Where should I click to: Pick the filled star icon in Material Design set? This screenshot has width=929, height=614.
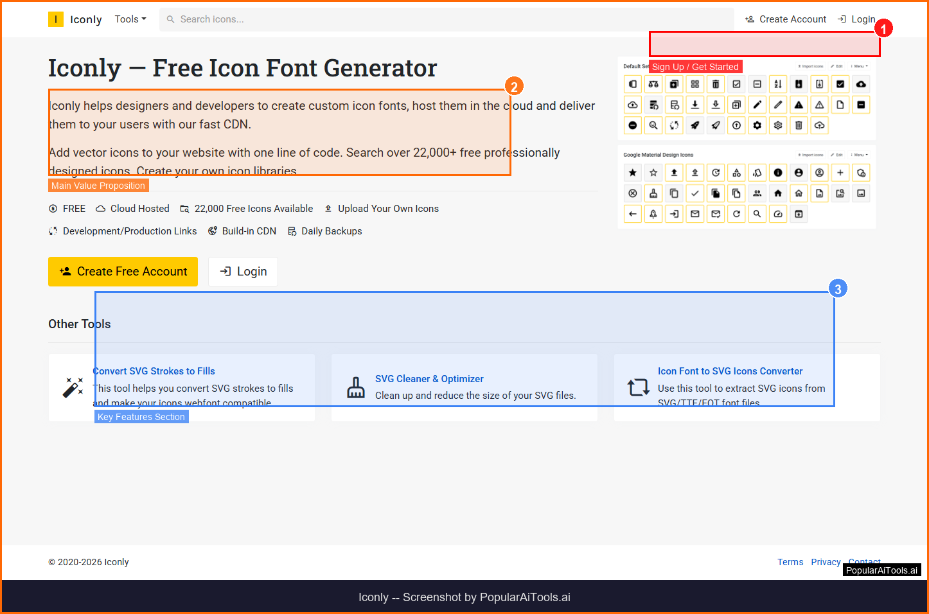pos(633,173)
